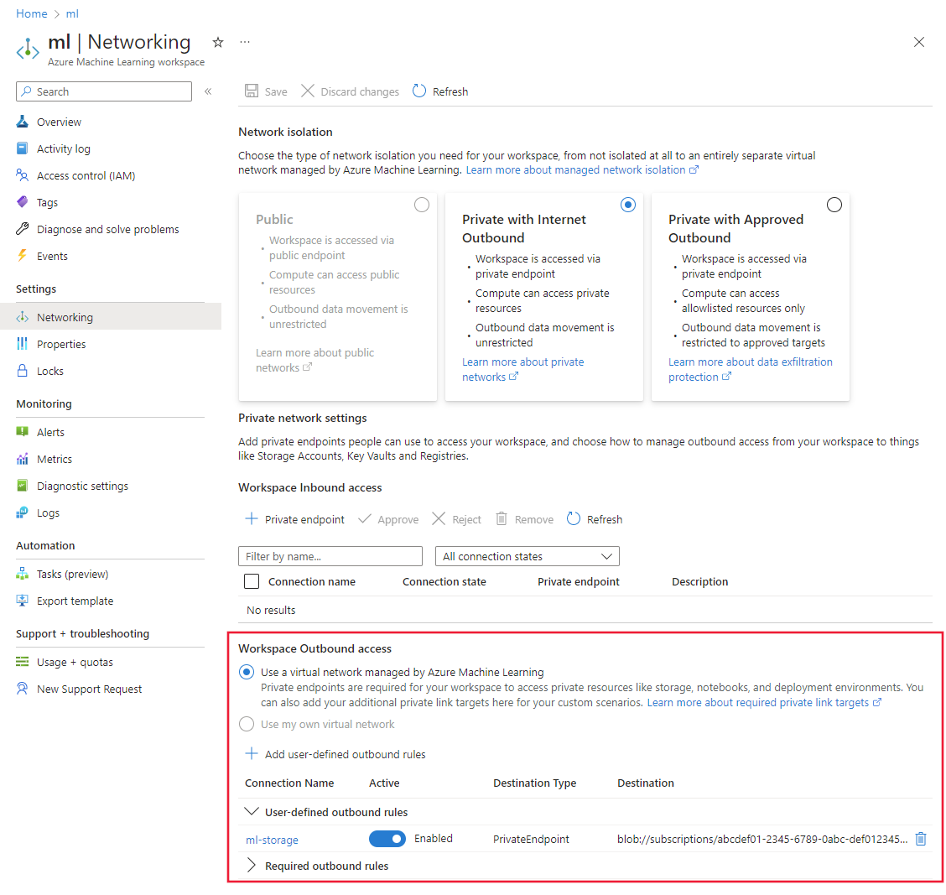Viewport: 946px width, 895px height.
Task: Select Private with Approved Outbound radio button
Action: (x=834, y=206)
